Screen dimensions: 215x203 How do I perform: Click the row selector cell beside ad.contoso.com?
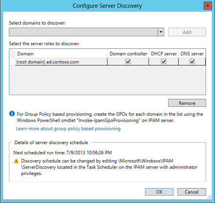tap(12, 62)
